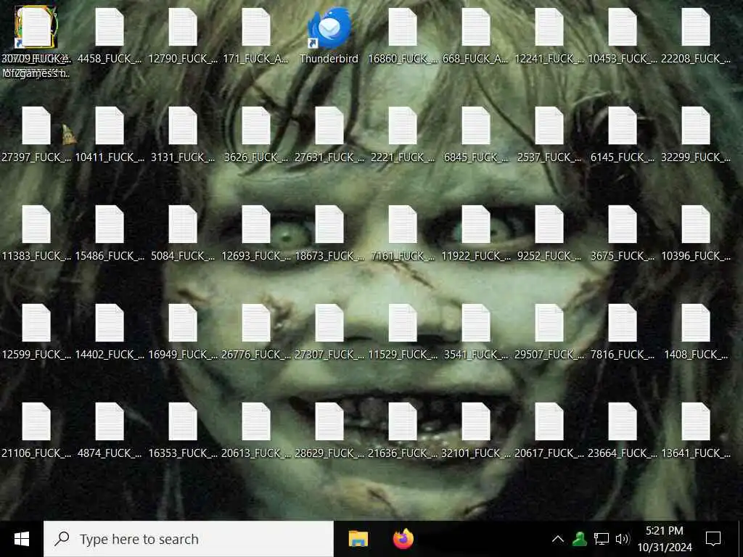Image resolution: width=743 pixels, height=557 pixels.
Task: Select the 20617_FUCK file icon
Action: click(549, 421)
